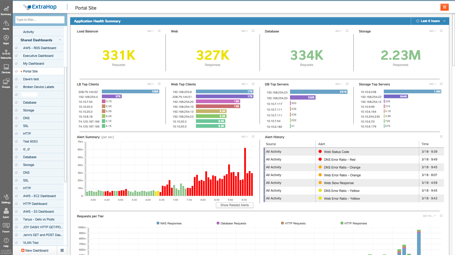The image size is (455, 255).
Task: Click the circle beside Executive Dashboard
Action: click(16, 56)
